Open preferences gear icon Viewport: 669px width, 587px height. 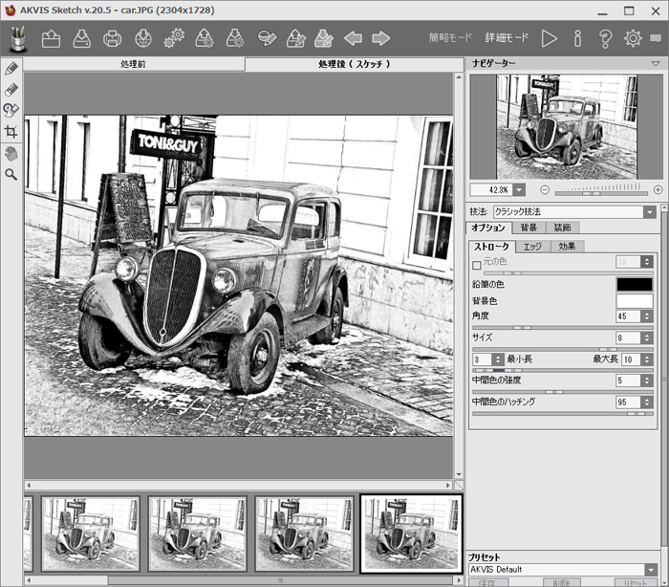633,38
